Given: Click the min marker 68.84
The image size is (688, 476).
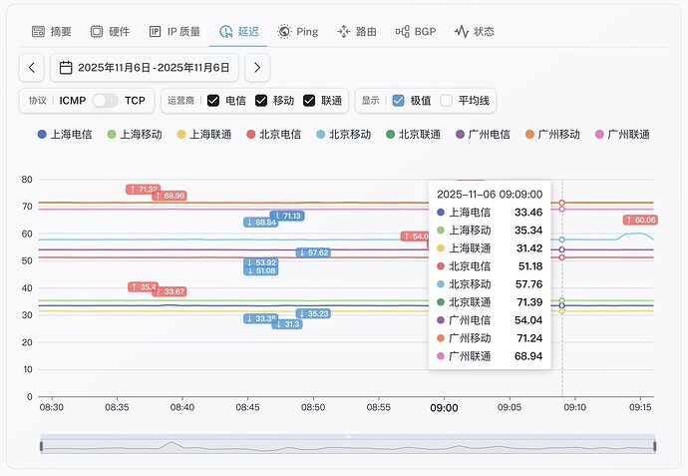Looking at the screenshot, I should 261,223.
